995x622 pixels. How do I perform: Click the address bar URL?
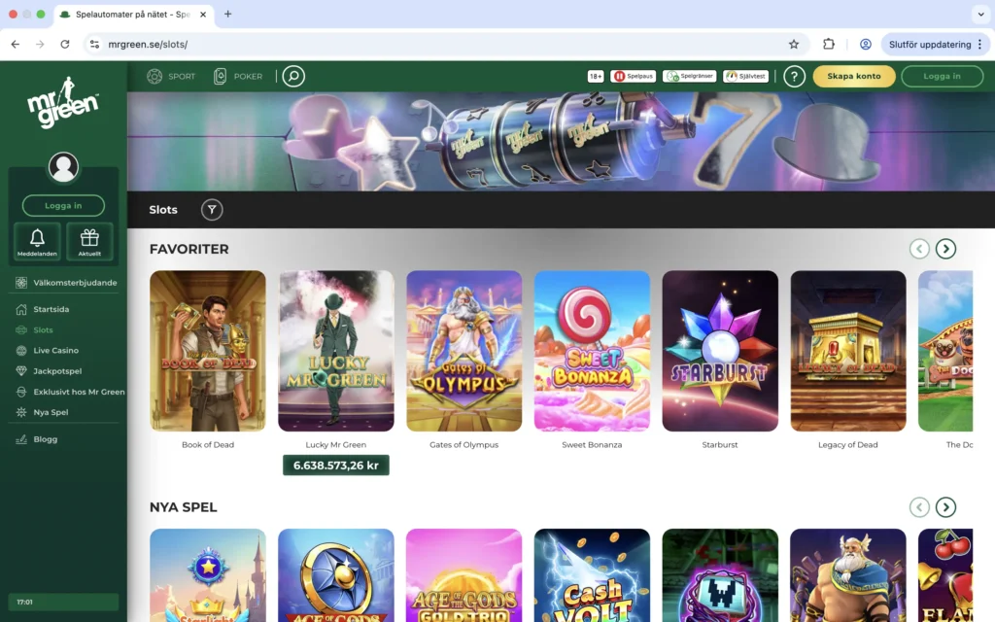click(148, 45)
